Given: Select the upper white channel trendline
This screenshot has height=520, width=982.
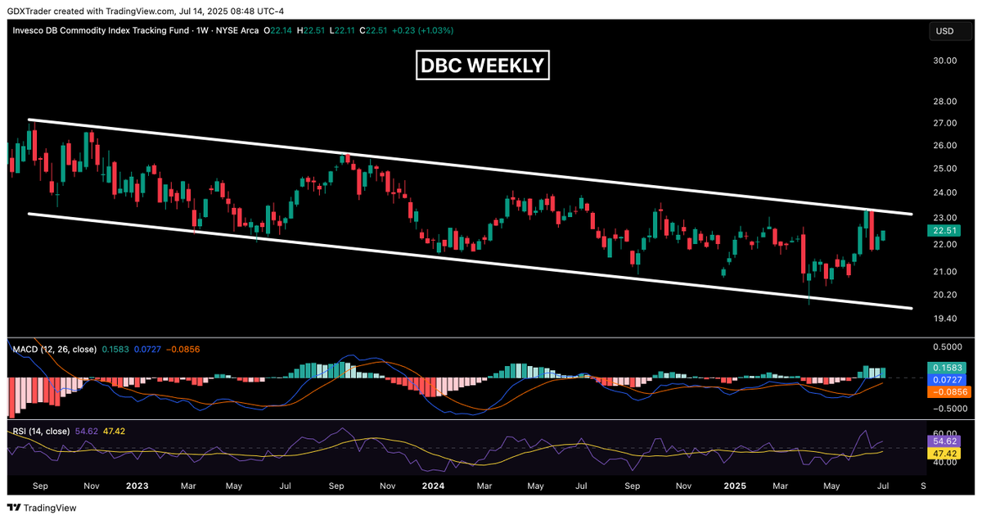Looking at the screenshot, I should pyautogui.click(x=471, y=168).
